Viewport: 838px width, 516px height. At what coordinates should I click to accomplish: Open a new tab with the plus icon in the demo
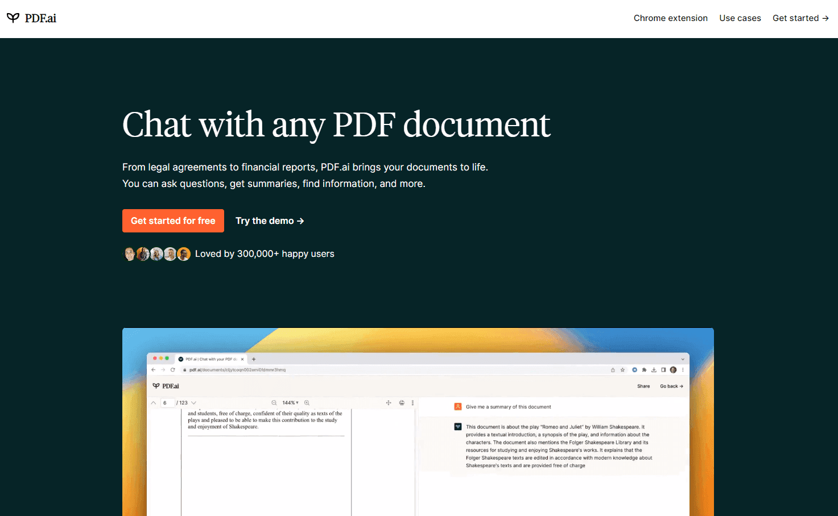[254, 359]
